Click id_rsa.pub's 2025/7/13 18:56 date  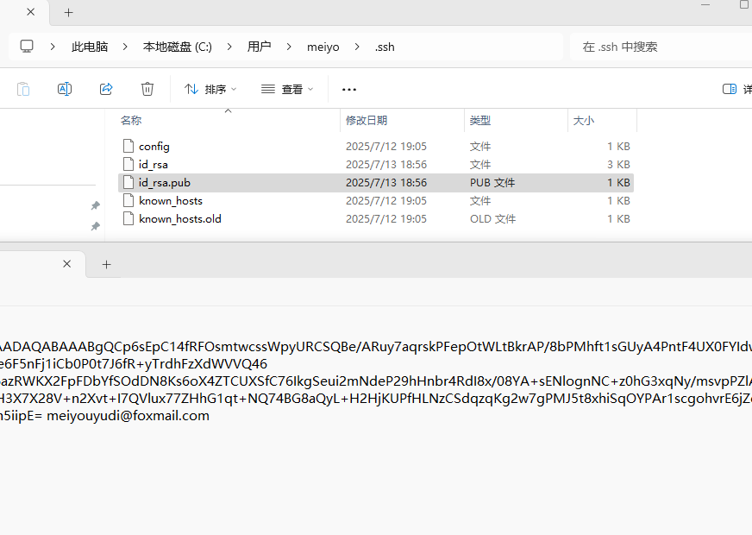[x=386, y=183]
